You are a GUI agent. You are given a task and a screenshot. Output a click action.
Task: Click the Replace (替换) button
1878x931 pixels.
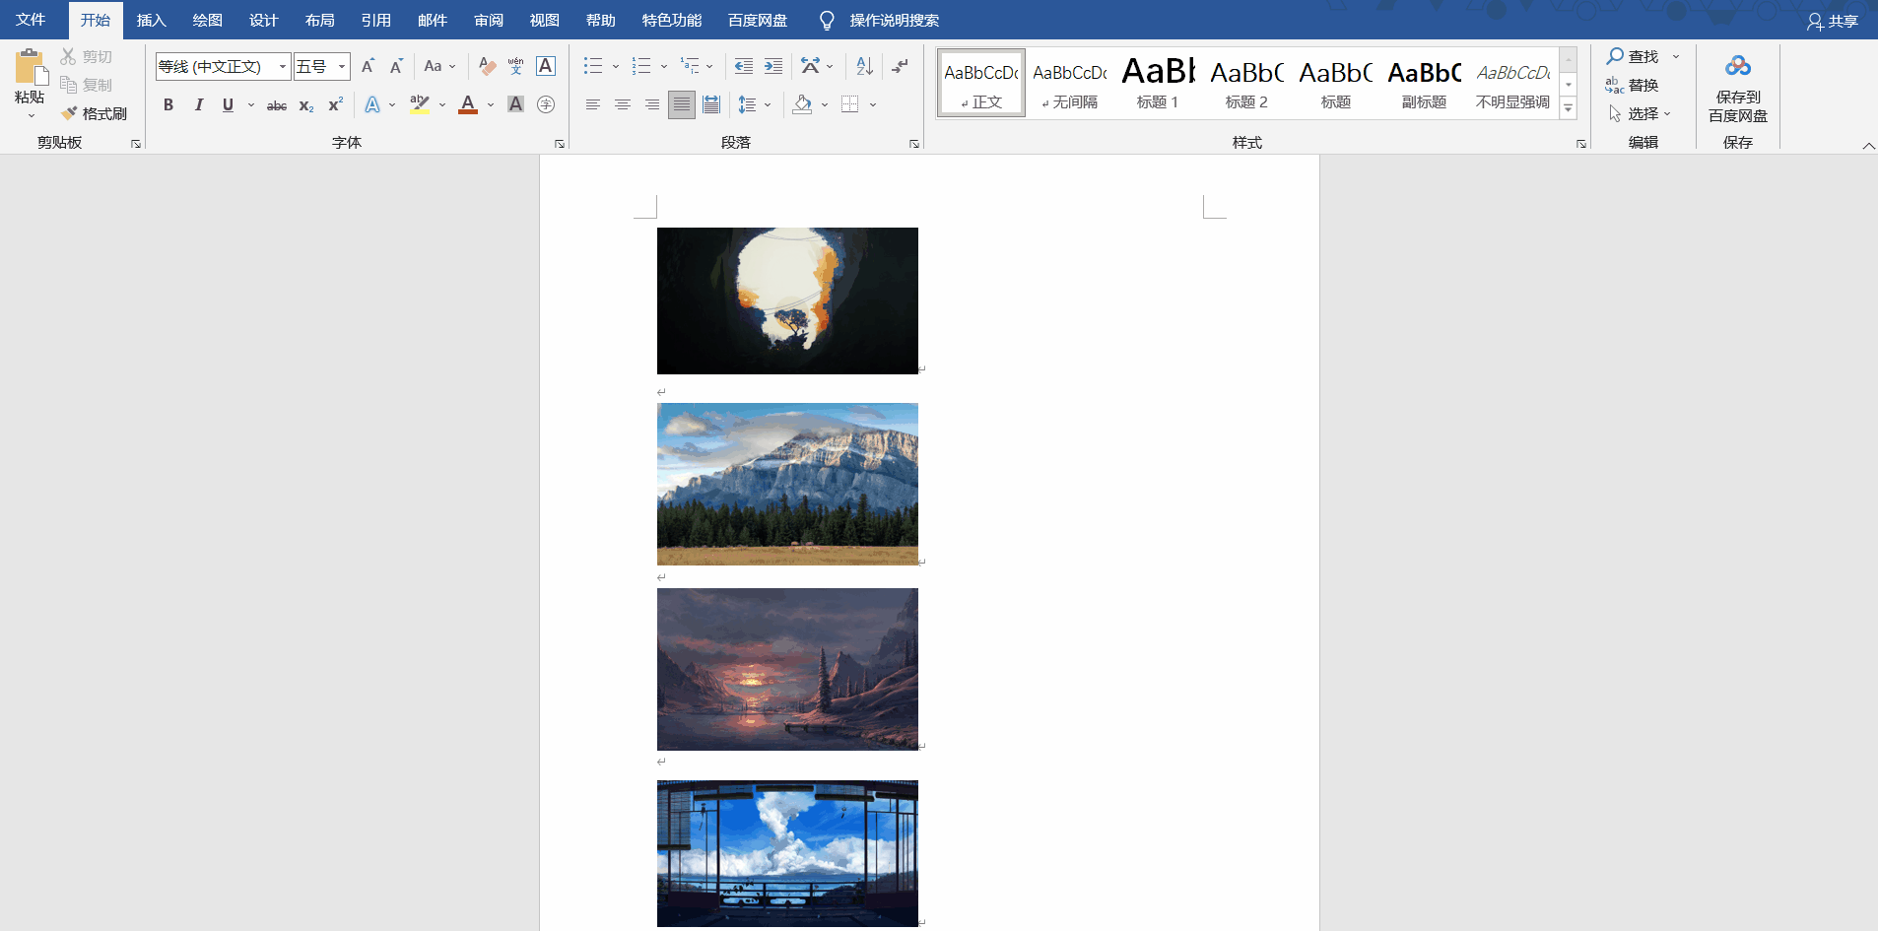[1633, 85]
